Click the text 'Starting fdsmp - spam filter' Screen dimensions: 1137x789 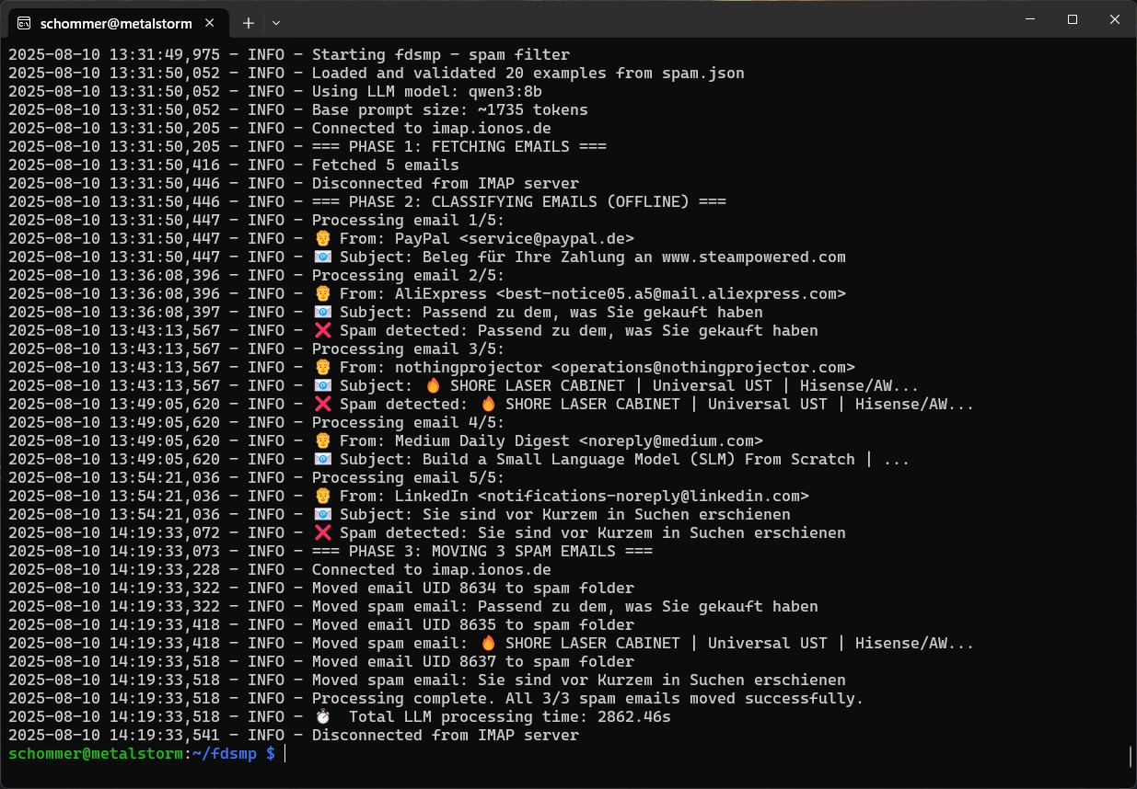(x=441, y=54)
